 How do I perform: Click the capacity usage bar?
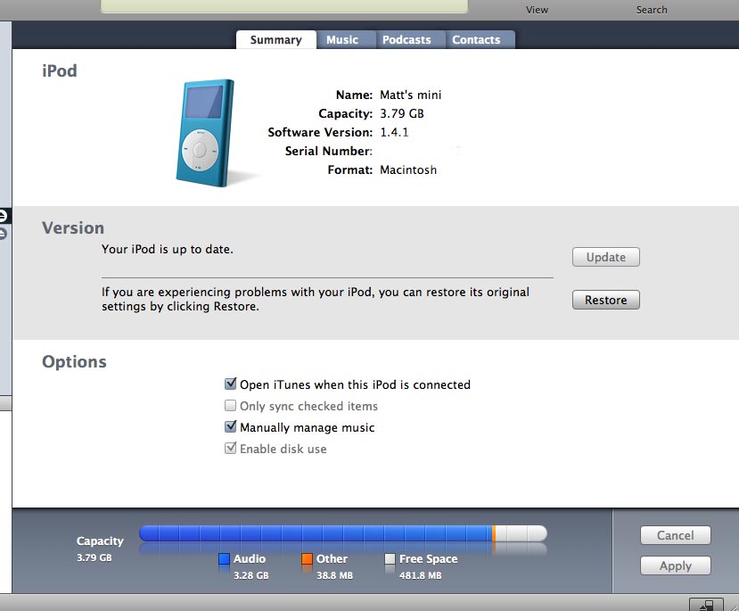click(x=343, y=533)
